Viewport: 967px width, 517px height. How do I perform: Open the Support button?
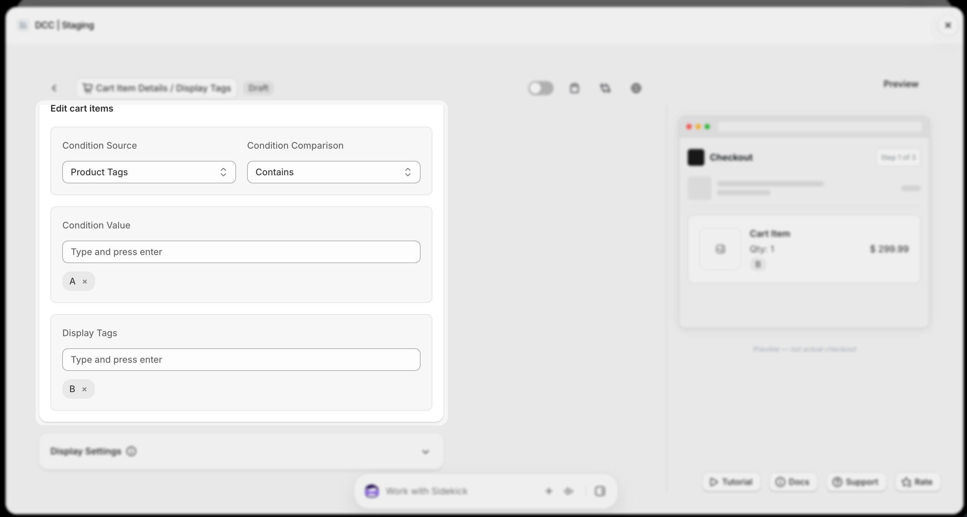(x=856, y=482)
